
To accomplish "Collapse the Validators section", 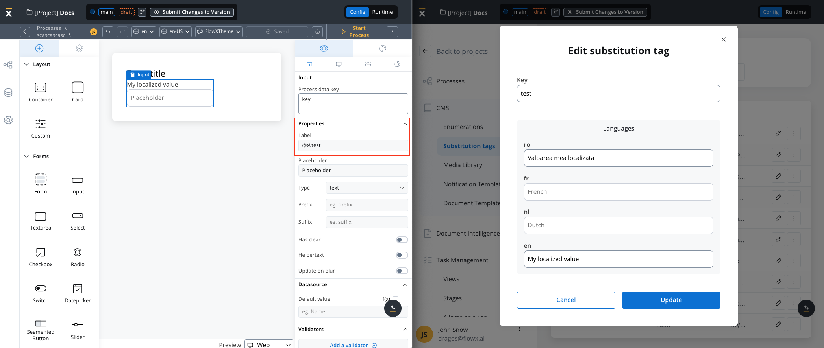I will [405, 330].
